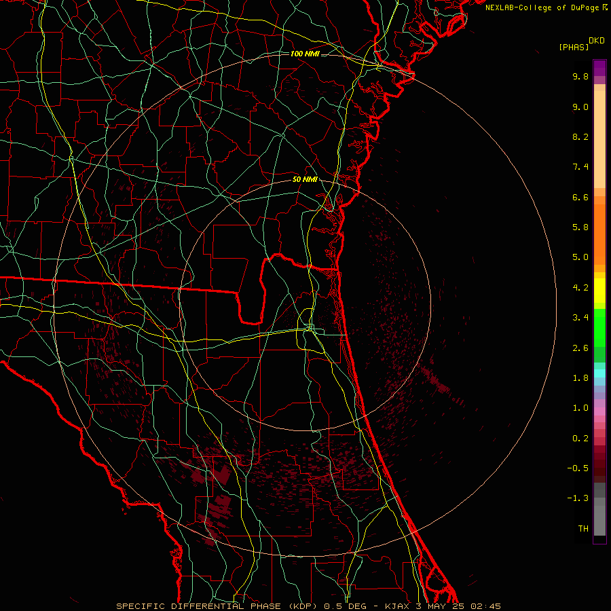Click the 5.0 scale value
The height and width of the screenshot is (611, 611).
click(x=580, y=257)
